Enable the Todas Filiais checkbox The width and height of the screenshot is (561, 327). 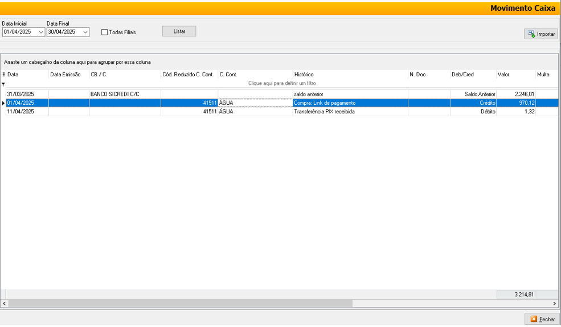104,32
